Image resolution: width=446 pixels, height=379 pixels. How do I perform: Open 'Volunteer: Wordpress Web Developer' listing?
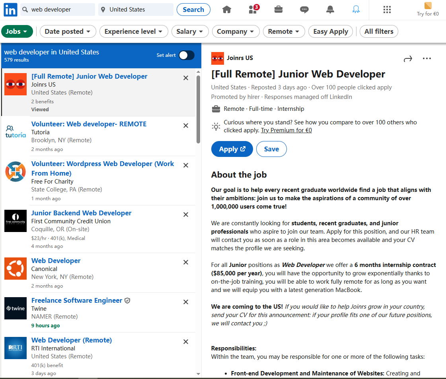(102, 168)
